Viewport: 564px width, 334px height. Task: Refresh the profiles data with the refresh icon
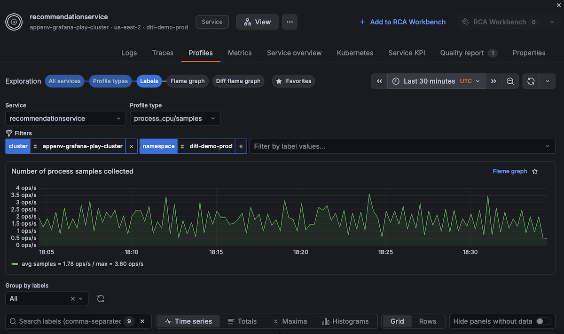point(531,81)
